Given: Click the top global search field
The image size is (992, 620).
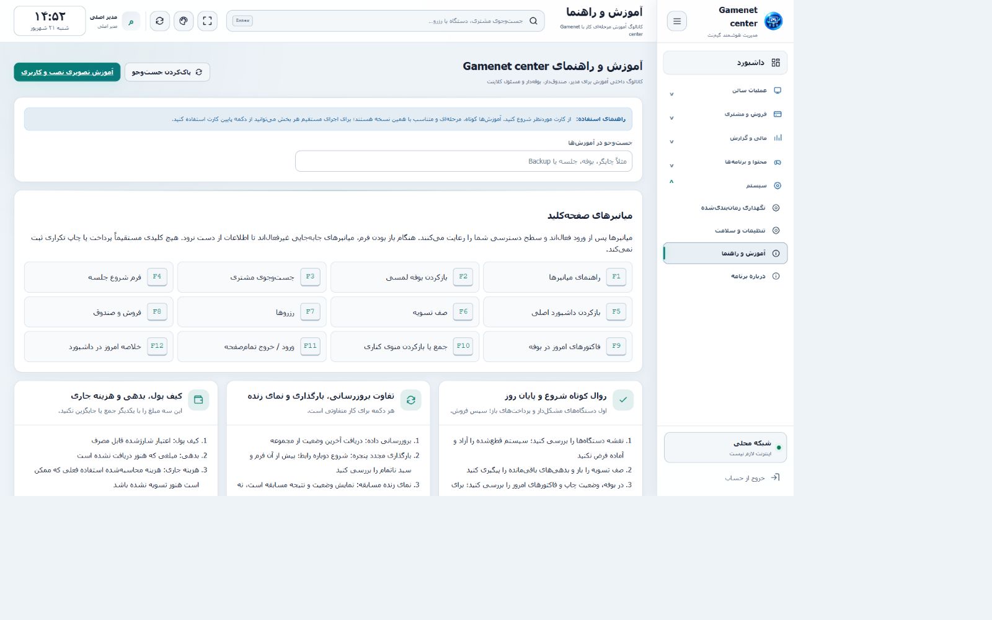Looking at the screenshot, I should coord(386,21).
